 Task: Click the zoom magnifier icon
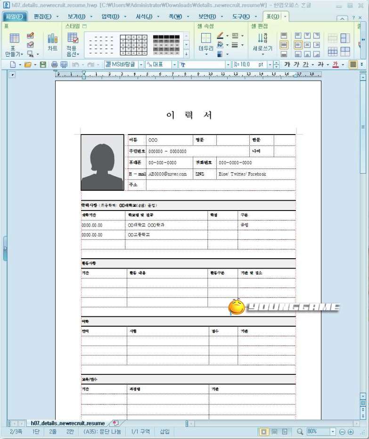point(300,432)
